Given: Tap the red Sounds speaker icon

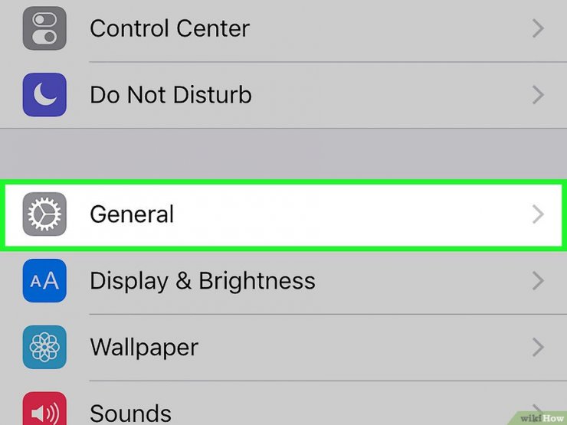Looking at the screenshot, I should click(x=44, y=408).
